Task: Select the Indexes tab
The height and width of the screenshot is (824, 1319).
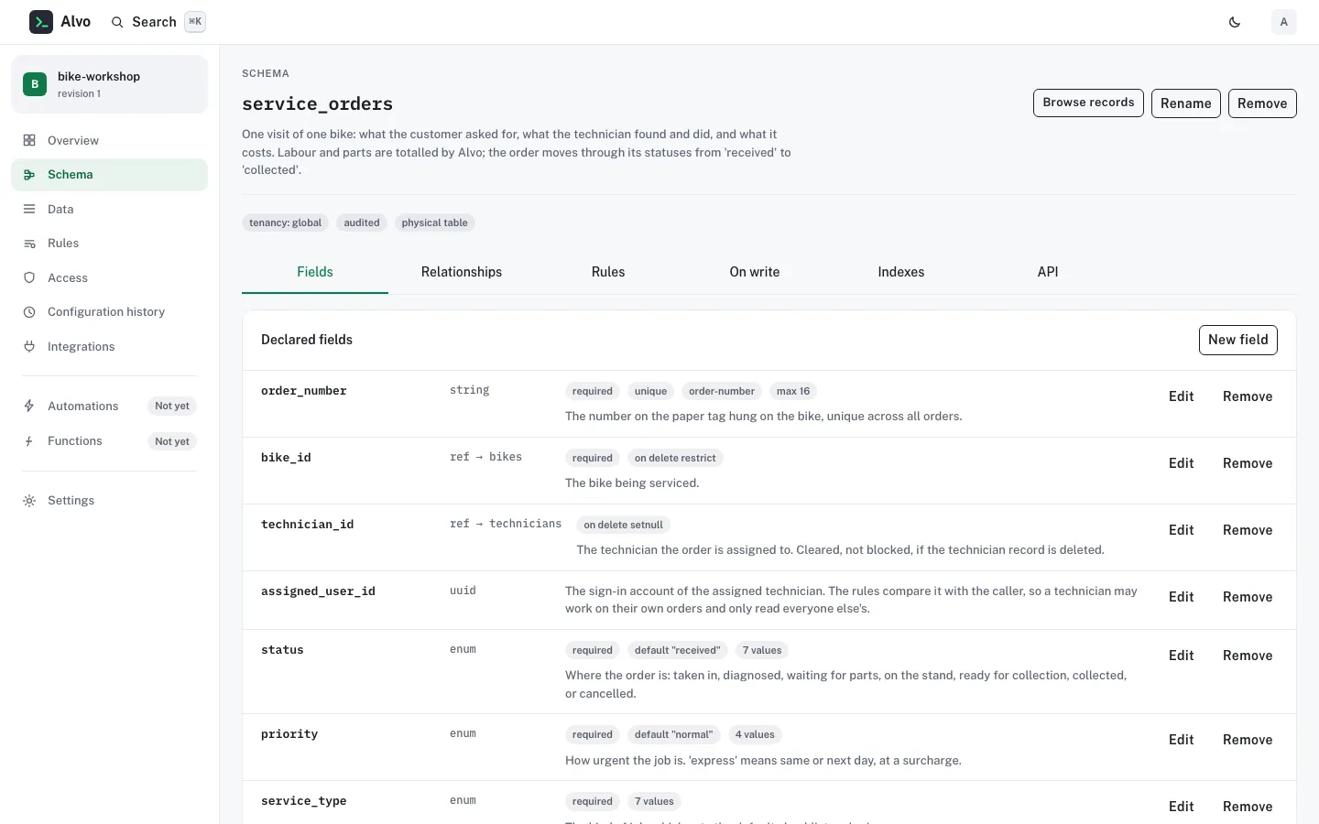Action: 901,272
